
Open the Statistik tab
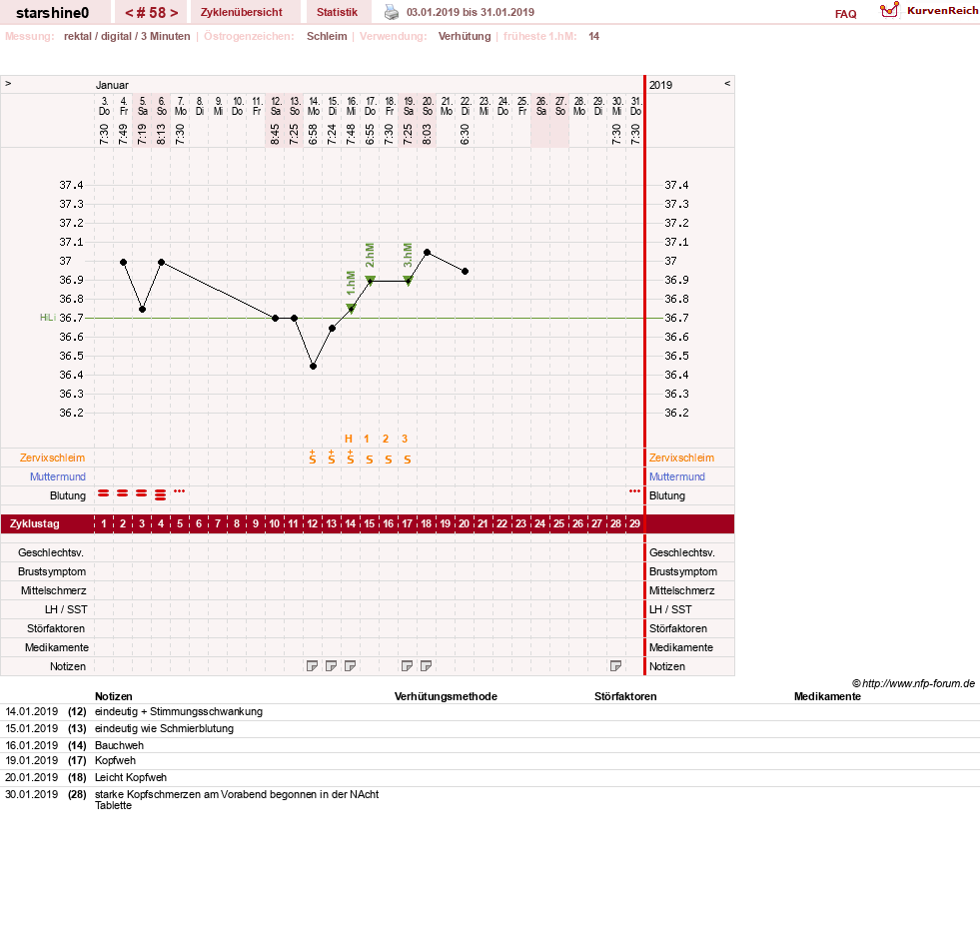[x=337, y=12]
